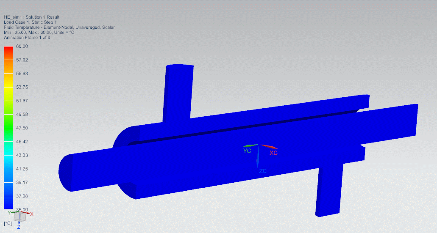Click the legend value 55.83

pos(22,74)
